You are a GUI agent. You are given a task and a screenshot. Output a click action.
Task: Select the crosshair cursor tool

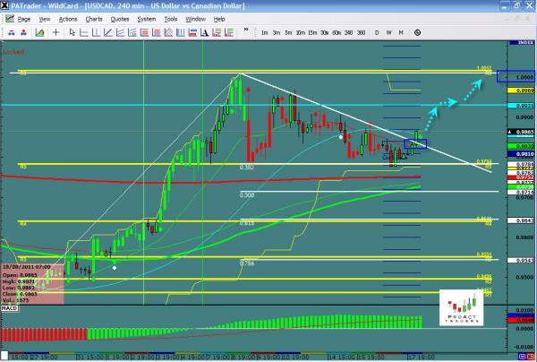57,33
